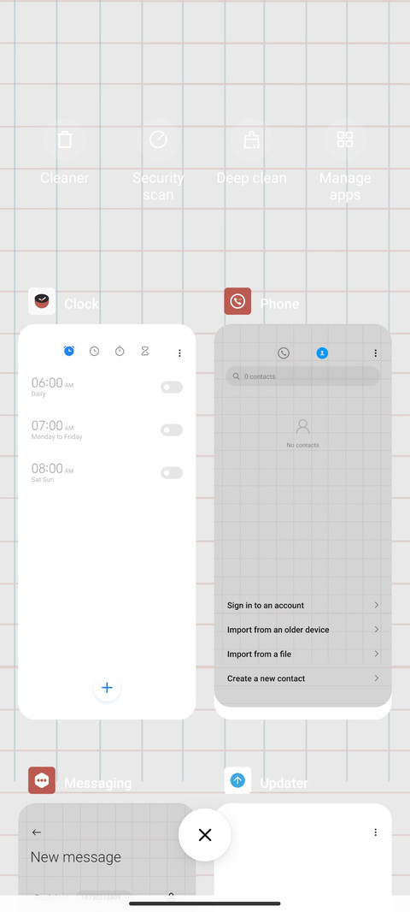This screenshot has height=912, width=410.
Task: Enable the 08:00 AM Sat Sun alarm
Action: coord(172,473)
